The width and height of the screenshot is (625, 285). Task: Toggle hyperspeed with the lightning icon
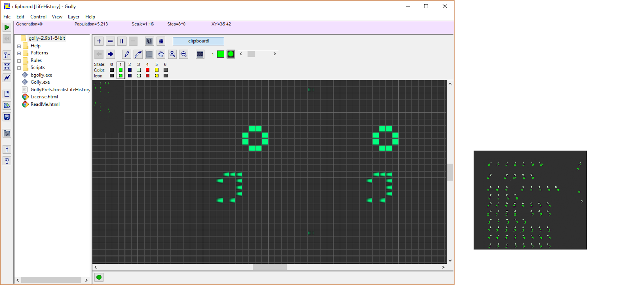tap(7, 78)
